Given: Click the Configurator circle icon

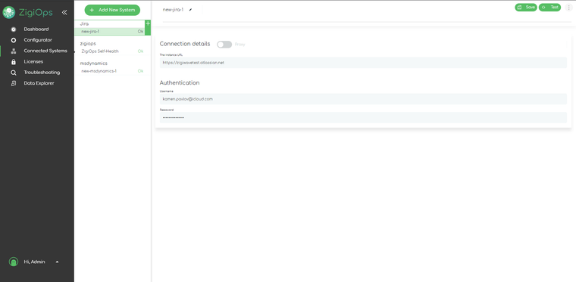Looking at the screenshot, I should (x=14, y=40).
